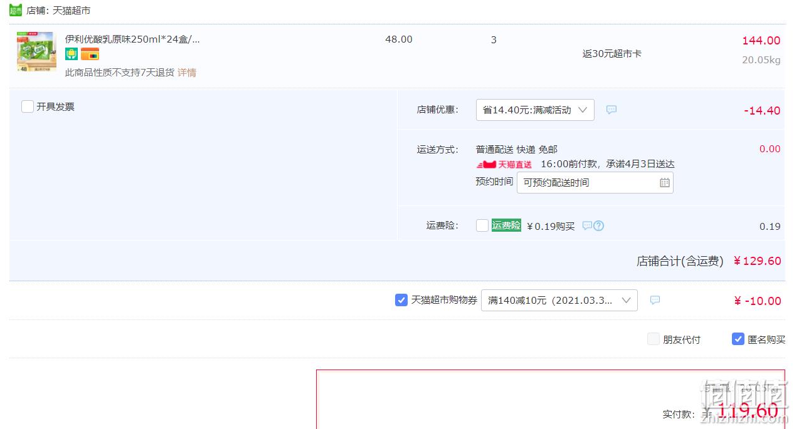
Task: Open the 详情 details link
Action: (187, 73)
